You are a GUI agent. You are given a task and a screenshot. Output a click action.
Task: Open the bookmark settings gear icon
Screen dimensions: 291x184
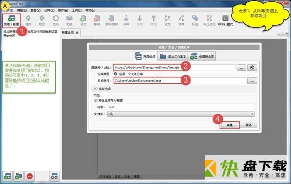point(54,176)
